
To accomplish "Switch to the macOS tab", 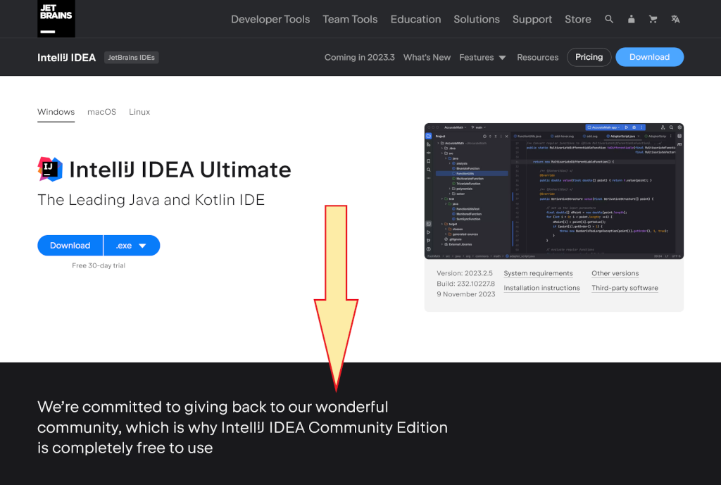I will point(101,112).
